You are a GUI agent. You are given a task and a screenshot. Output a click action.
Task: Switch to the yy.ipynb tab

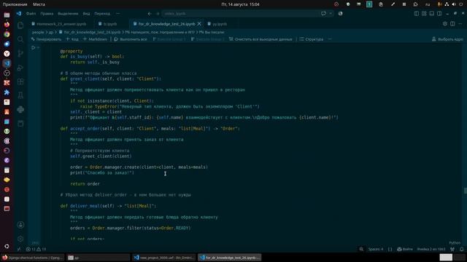(220, 24)
